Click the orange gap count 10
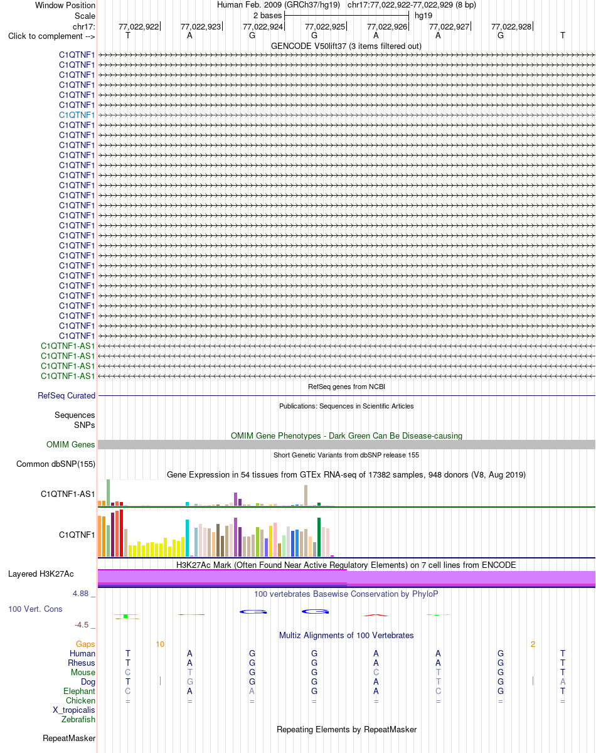Image resolution: width=596 pixels, height=753 pixels. pos(160,644)
